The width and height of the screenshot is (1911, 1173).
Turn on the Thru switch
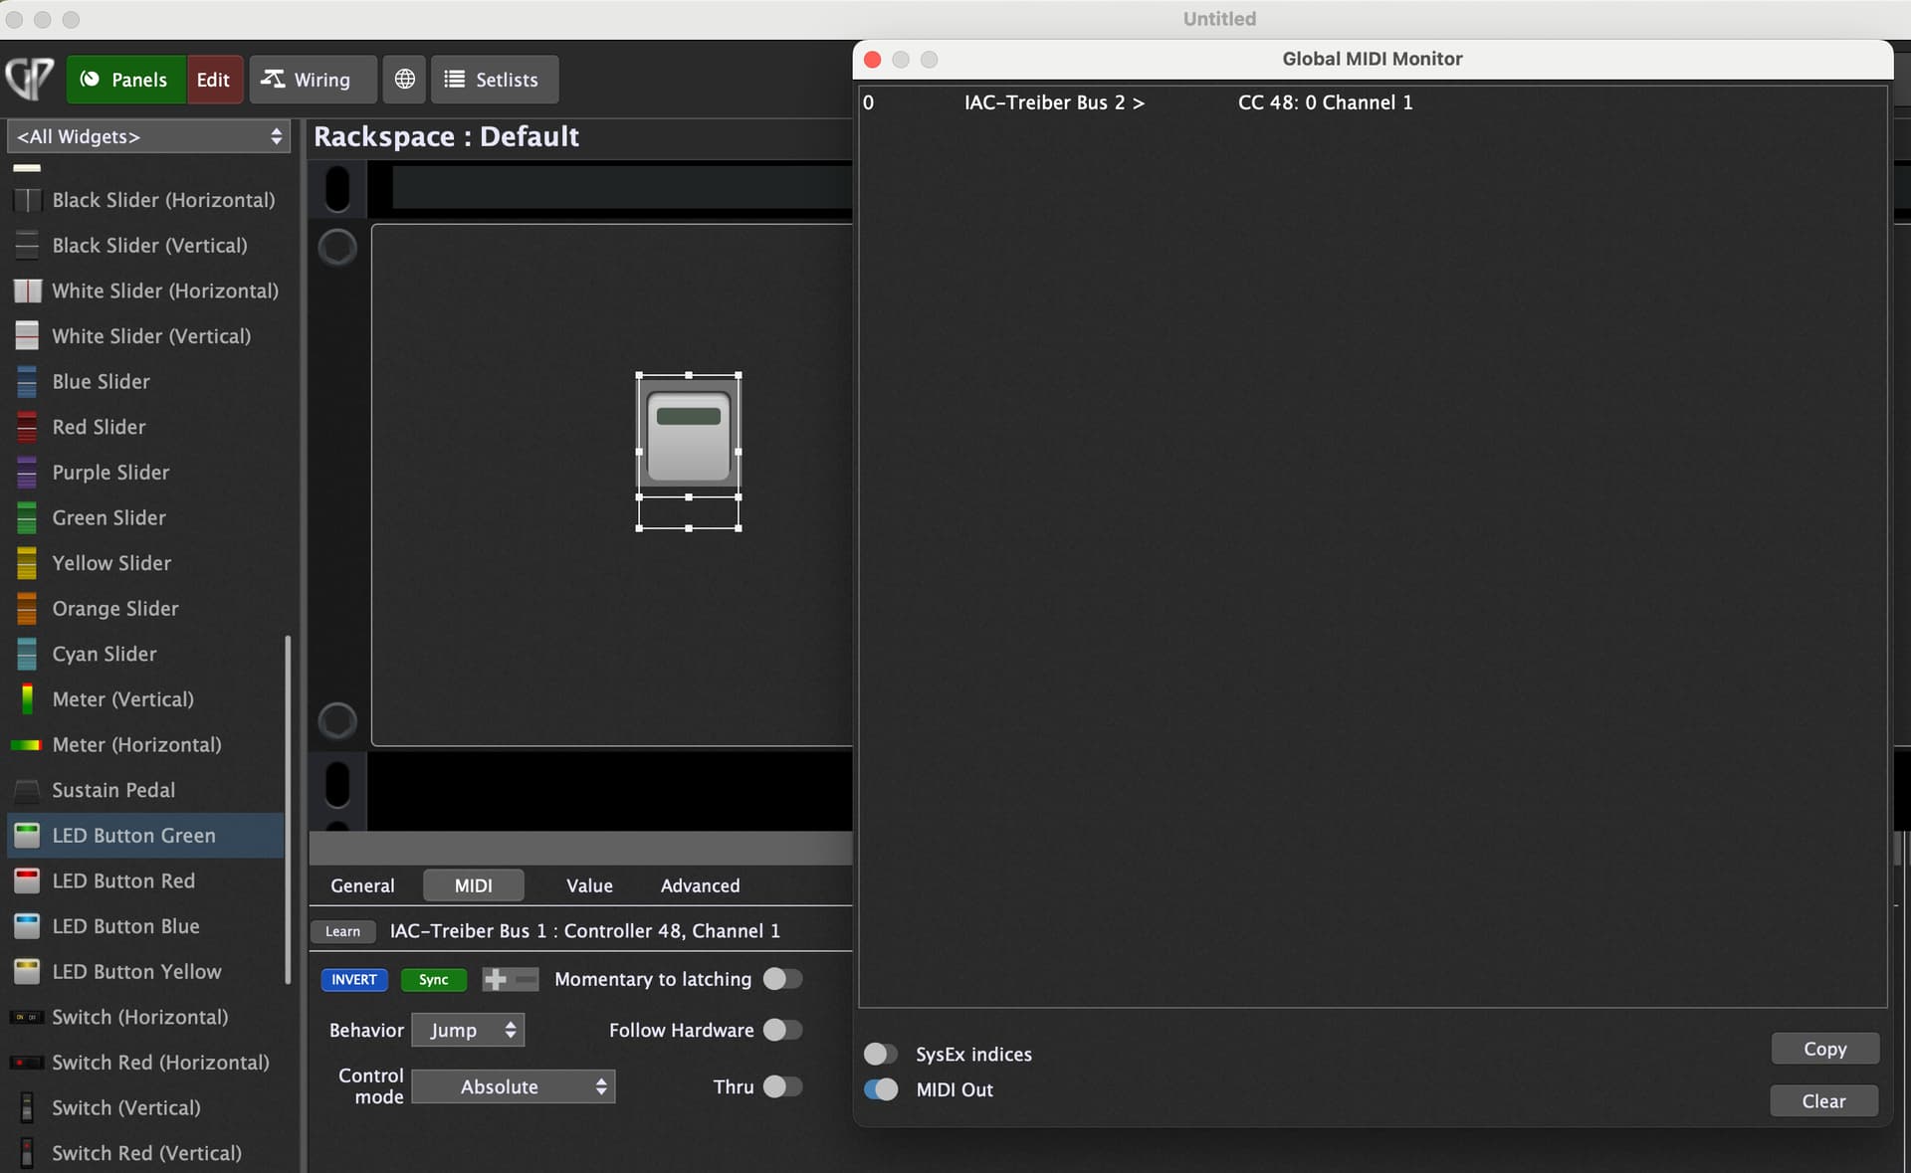click(782, 1086)
